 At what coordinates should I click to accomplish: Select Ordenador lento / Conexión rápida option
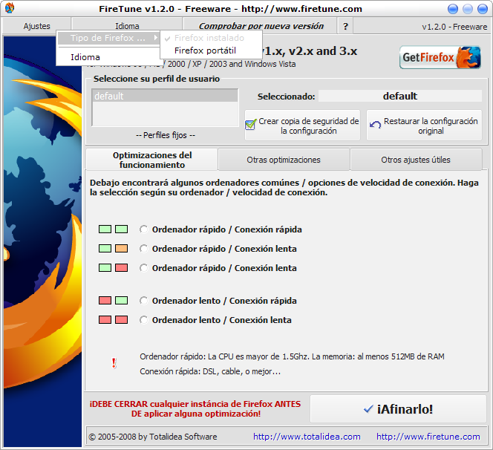(144, 301)
